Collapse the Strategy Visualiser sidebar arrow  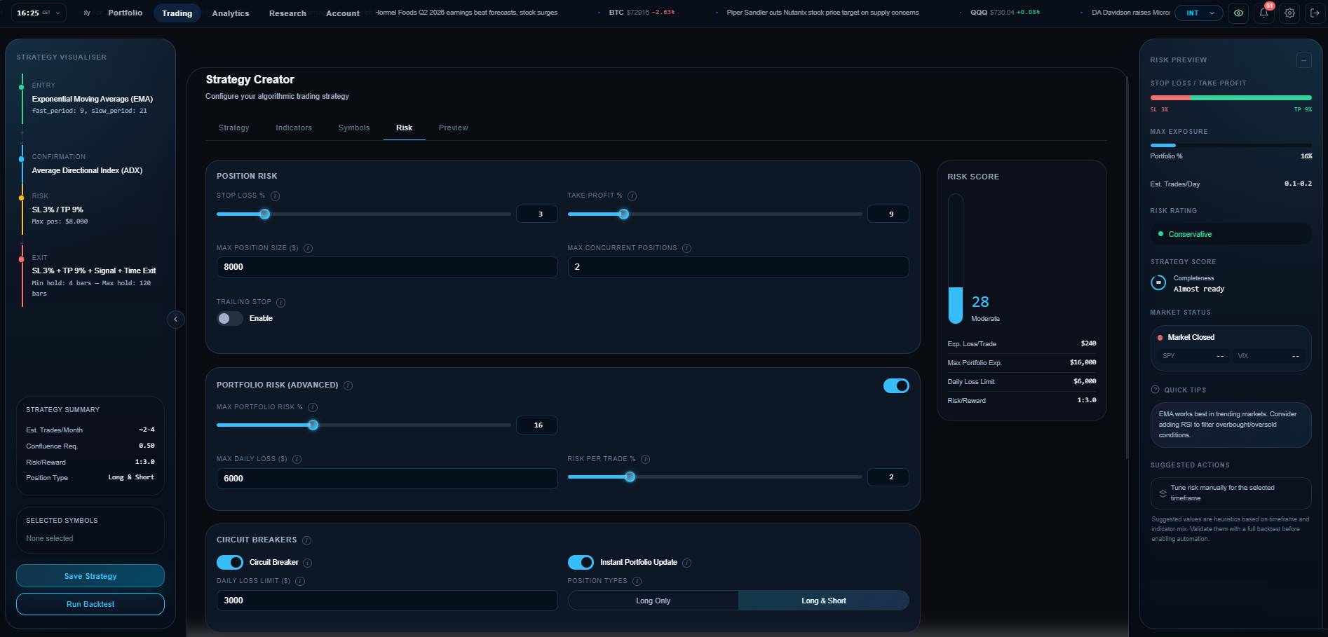tap(176, 320)
